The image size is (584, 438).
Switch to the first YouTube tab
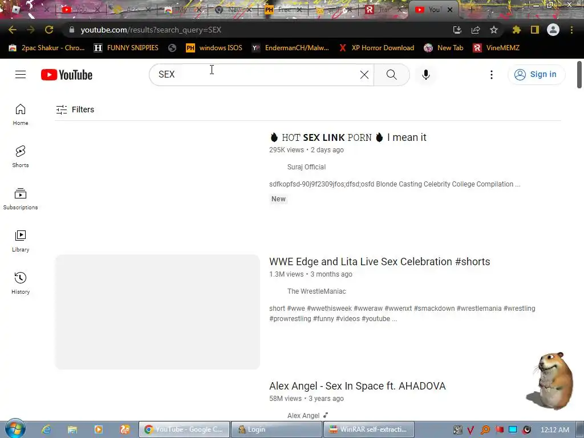tap(80, 10)
